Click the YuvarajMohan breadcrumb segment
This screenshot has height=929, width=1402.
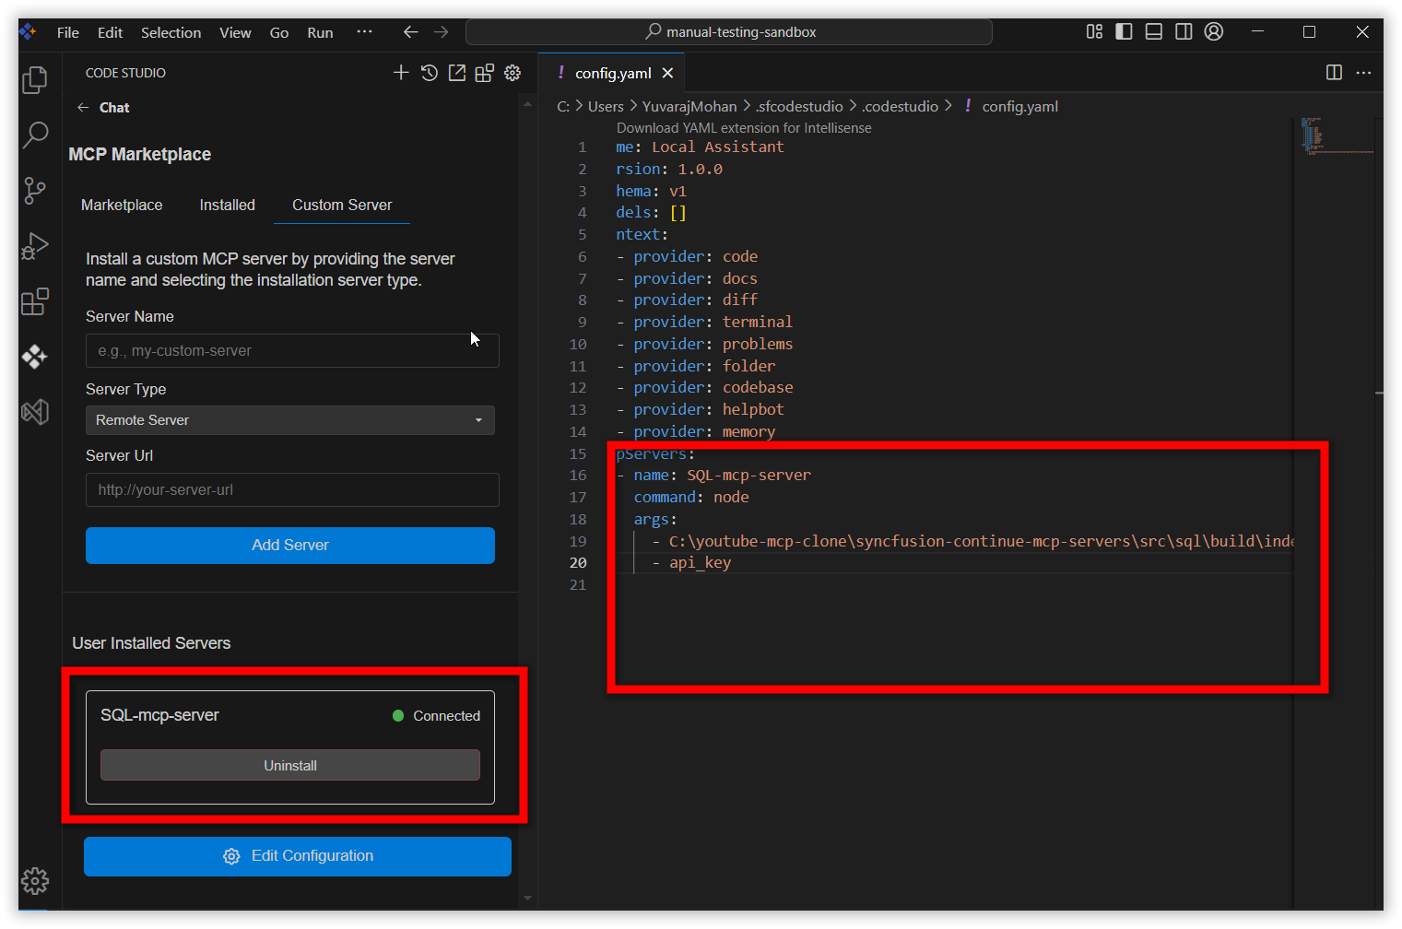pyautogui.click(x=689, y=107)
